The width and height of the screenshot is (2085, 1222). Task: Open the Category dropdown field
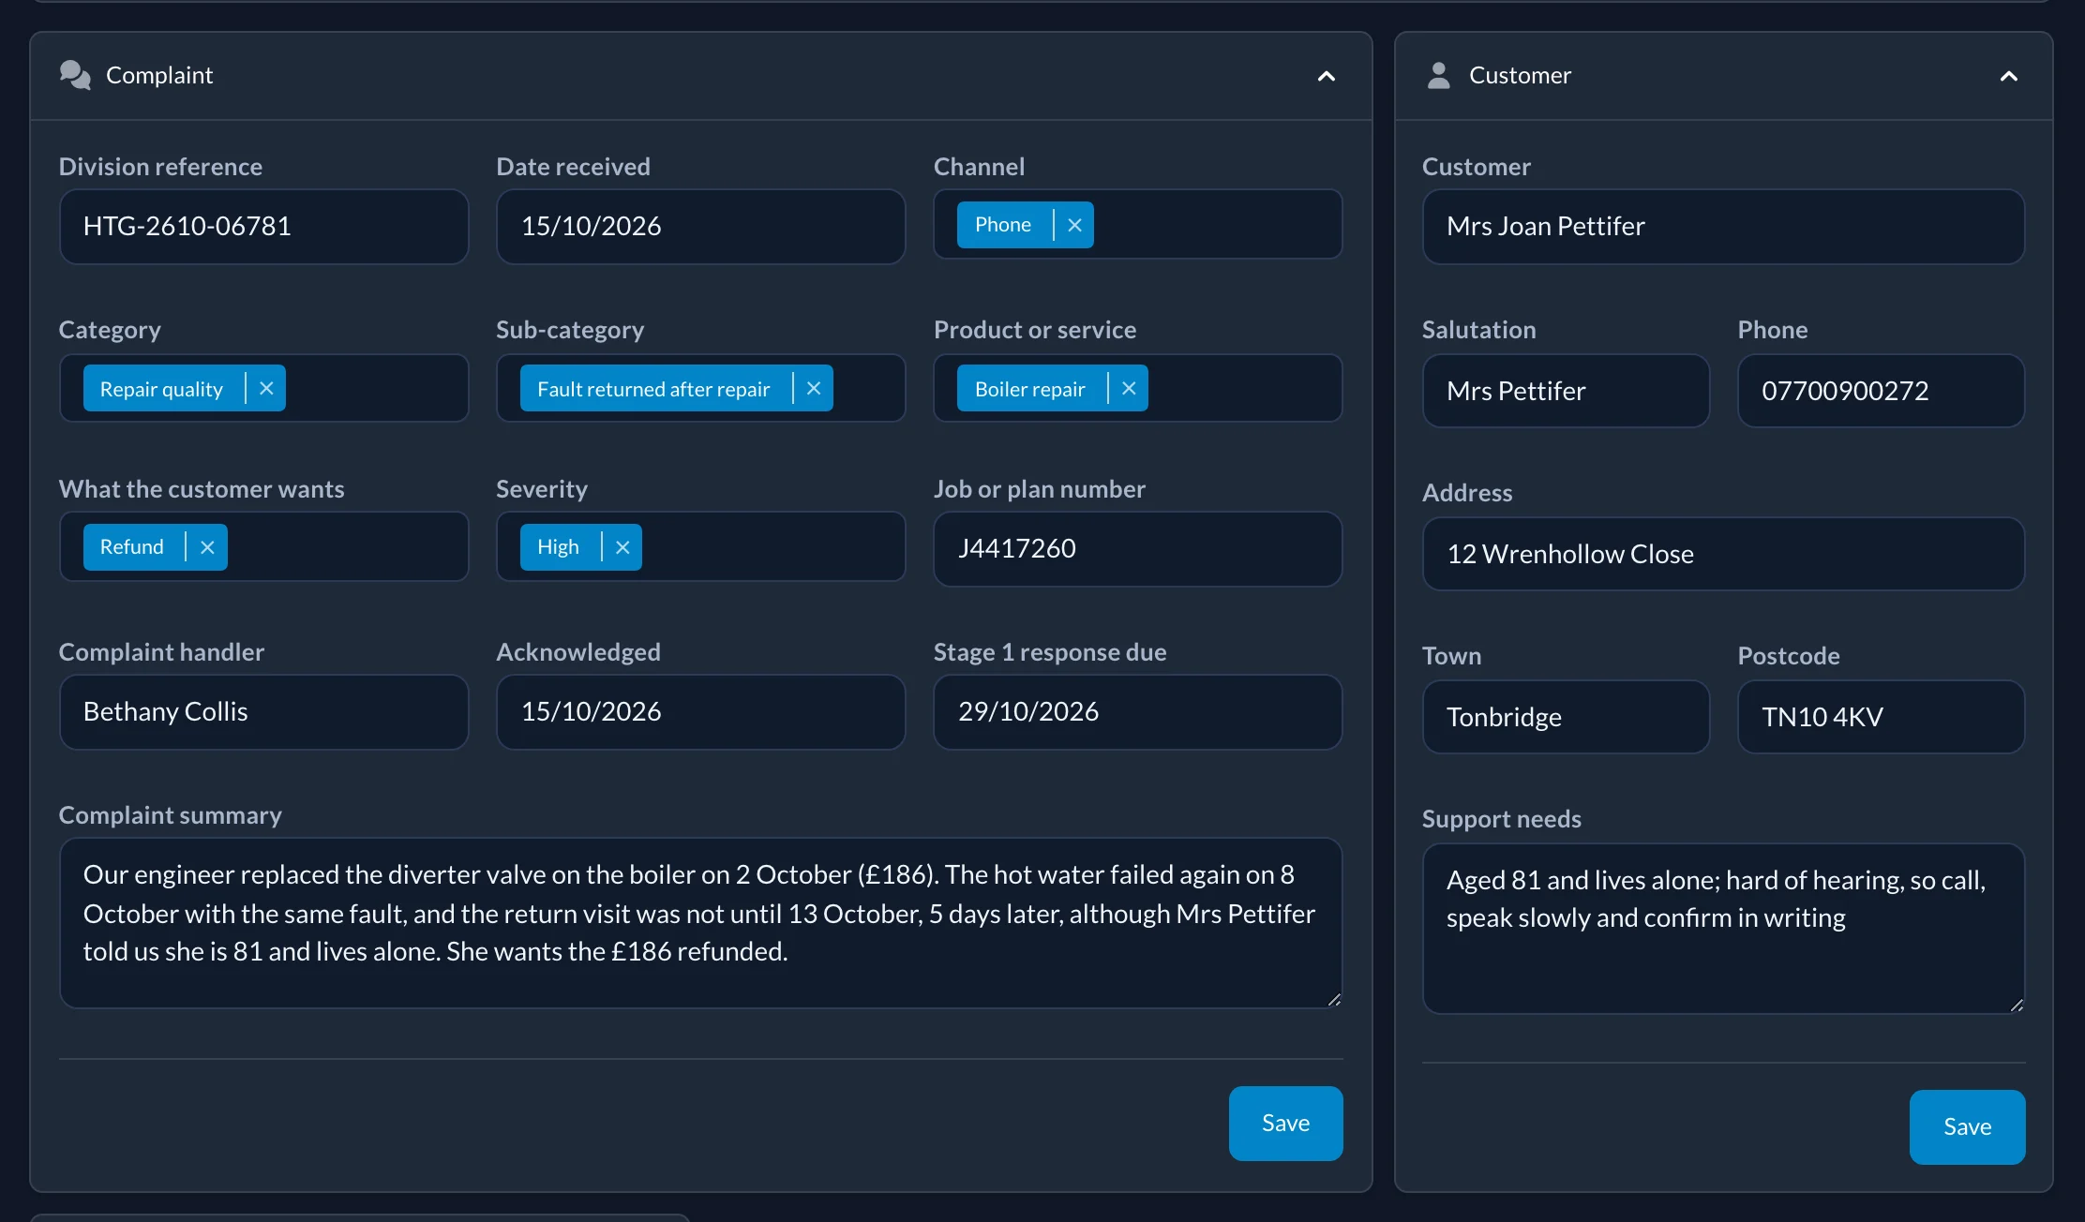pyautogui.click(x=263, y=388)
